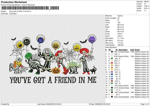Screen dimensions: 150x106
Task: Select the Max Stitch value 11.7 mm
Action: (x=121, y=38)
